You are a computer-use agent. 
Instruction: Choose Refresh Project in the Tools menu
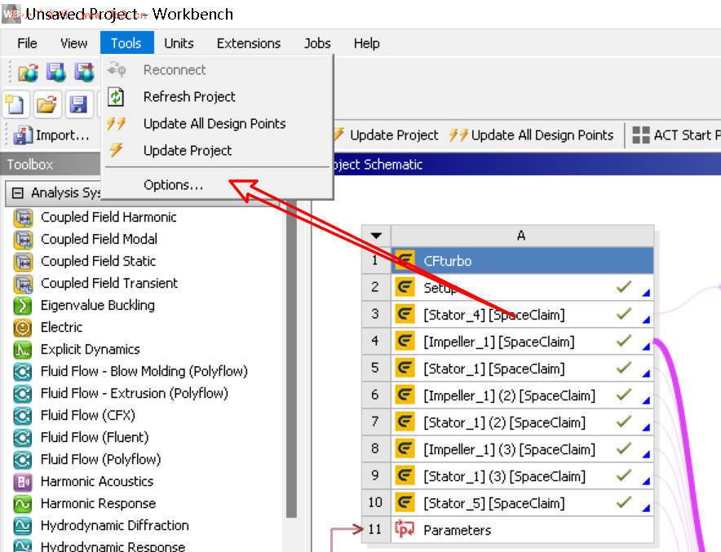pyautogui.click(x=189, y=96)
